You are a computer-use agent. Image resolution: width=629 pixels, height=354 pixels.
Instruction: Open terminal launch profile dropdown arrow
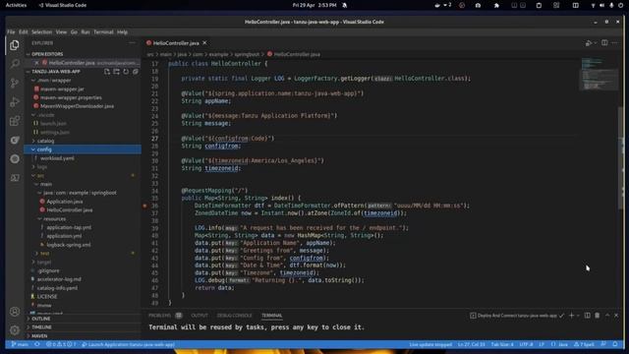pyautogui.click(x=578, y=316)
